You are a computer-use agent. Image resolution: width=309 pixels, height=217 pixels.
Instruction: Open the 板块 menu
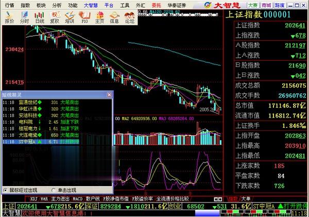click(x=41, y=5)
